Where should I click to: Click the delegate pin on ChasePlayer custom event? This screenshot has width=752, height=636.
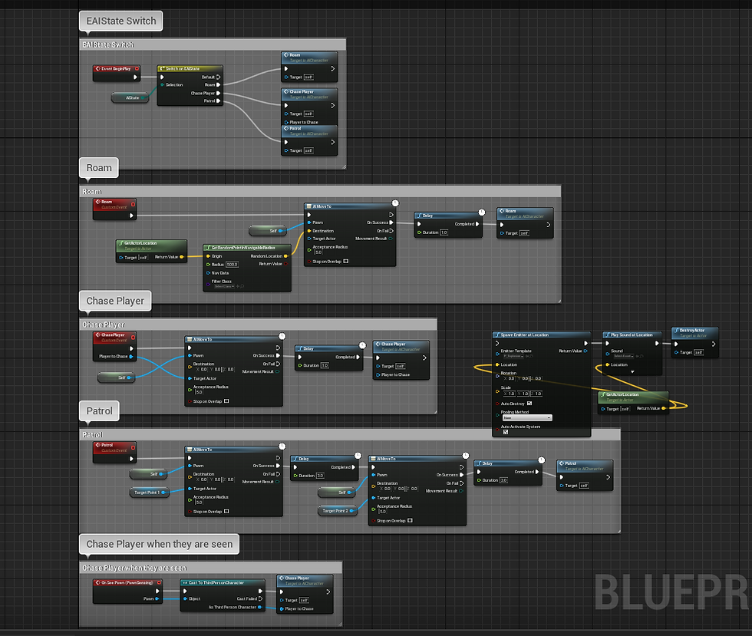pos(133,338)
